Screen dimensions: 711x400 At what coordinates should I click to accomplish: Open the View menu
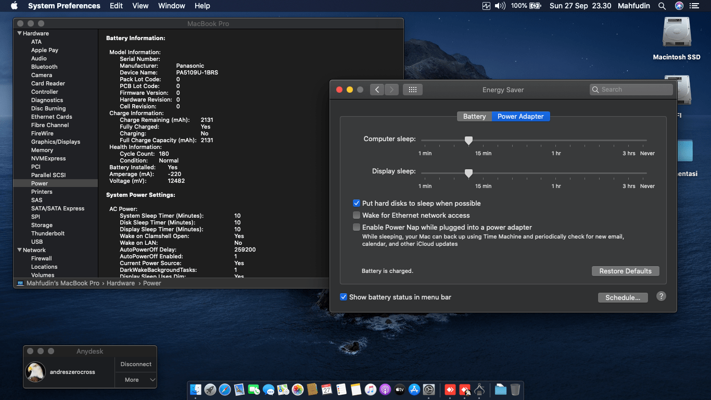[x=141, y=6]
